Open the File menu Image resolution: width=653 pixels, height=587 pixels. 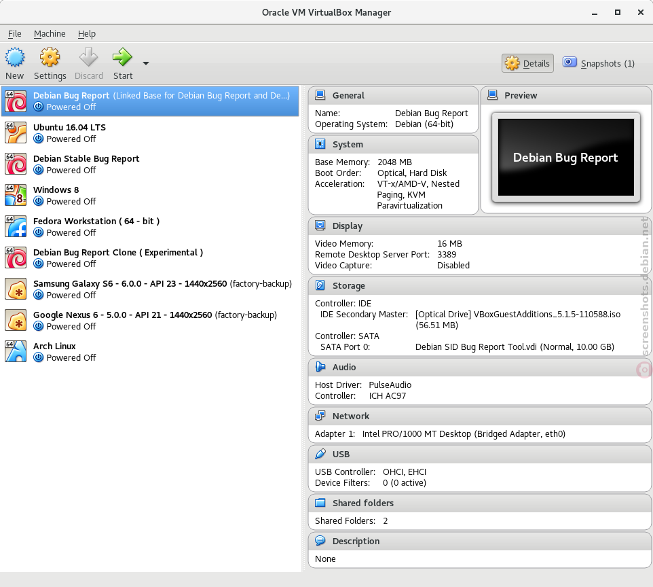coord(14,34)
